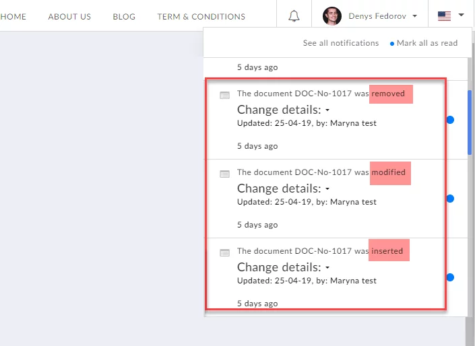This screenshot has height=346, width=475.
Task: Toggle unread dot on inserted notification
Action: (450, 277)
